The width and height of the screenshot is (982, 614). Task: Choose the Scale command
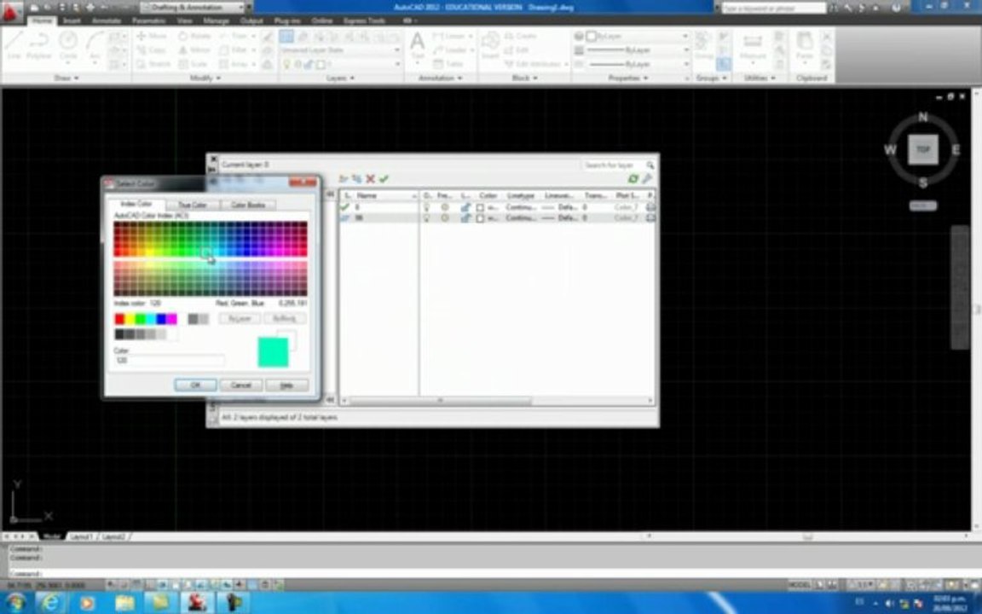pyautogui.click(x=193, y=64)
